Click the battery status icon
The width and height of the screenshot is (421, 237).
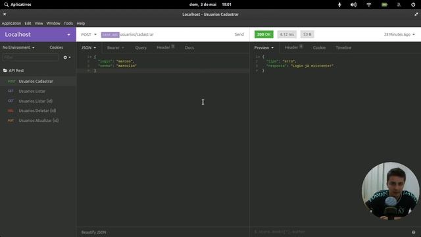pyautogui.click(x=384, y=5)
